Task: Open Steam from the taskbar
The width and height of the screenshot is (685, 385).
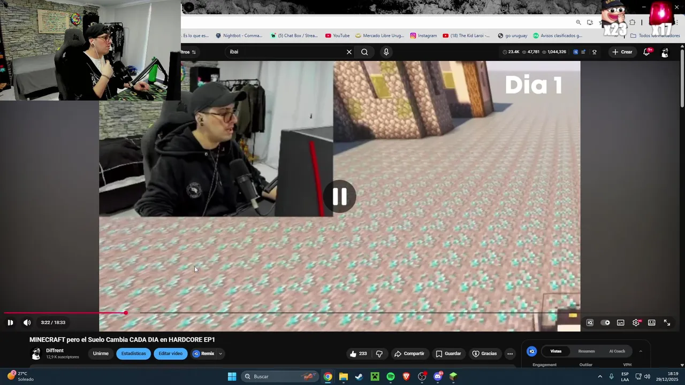Action: pyautogui.click(x=359, y=376)
